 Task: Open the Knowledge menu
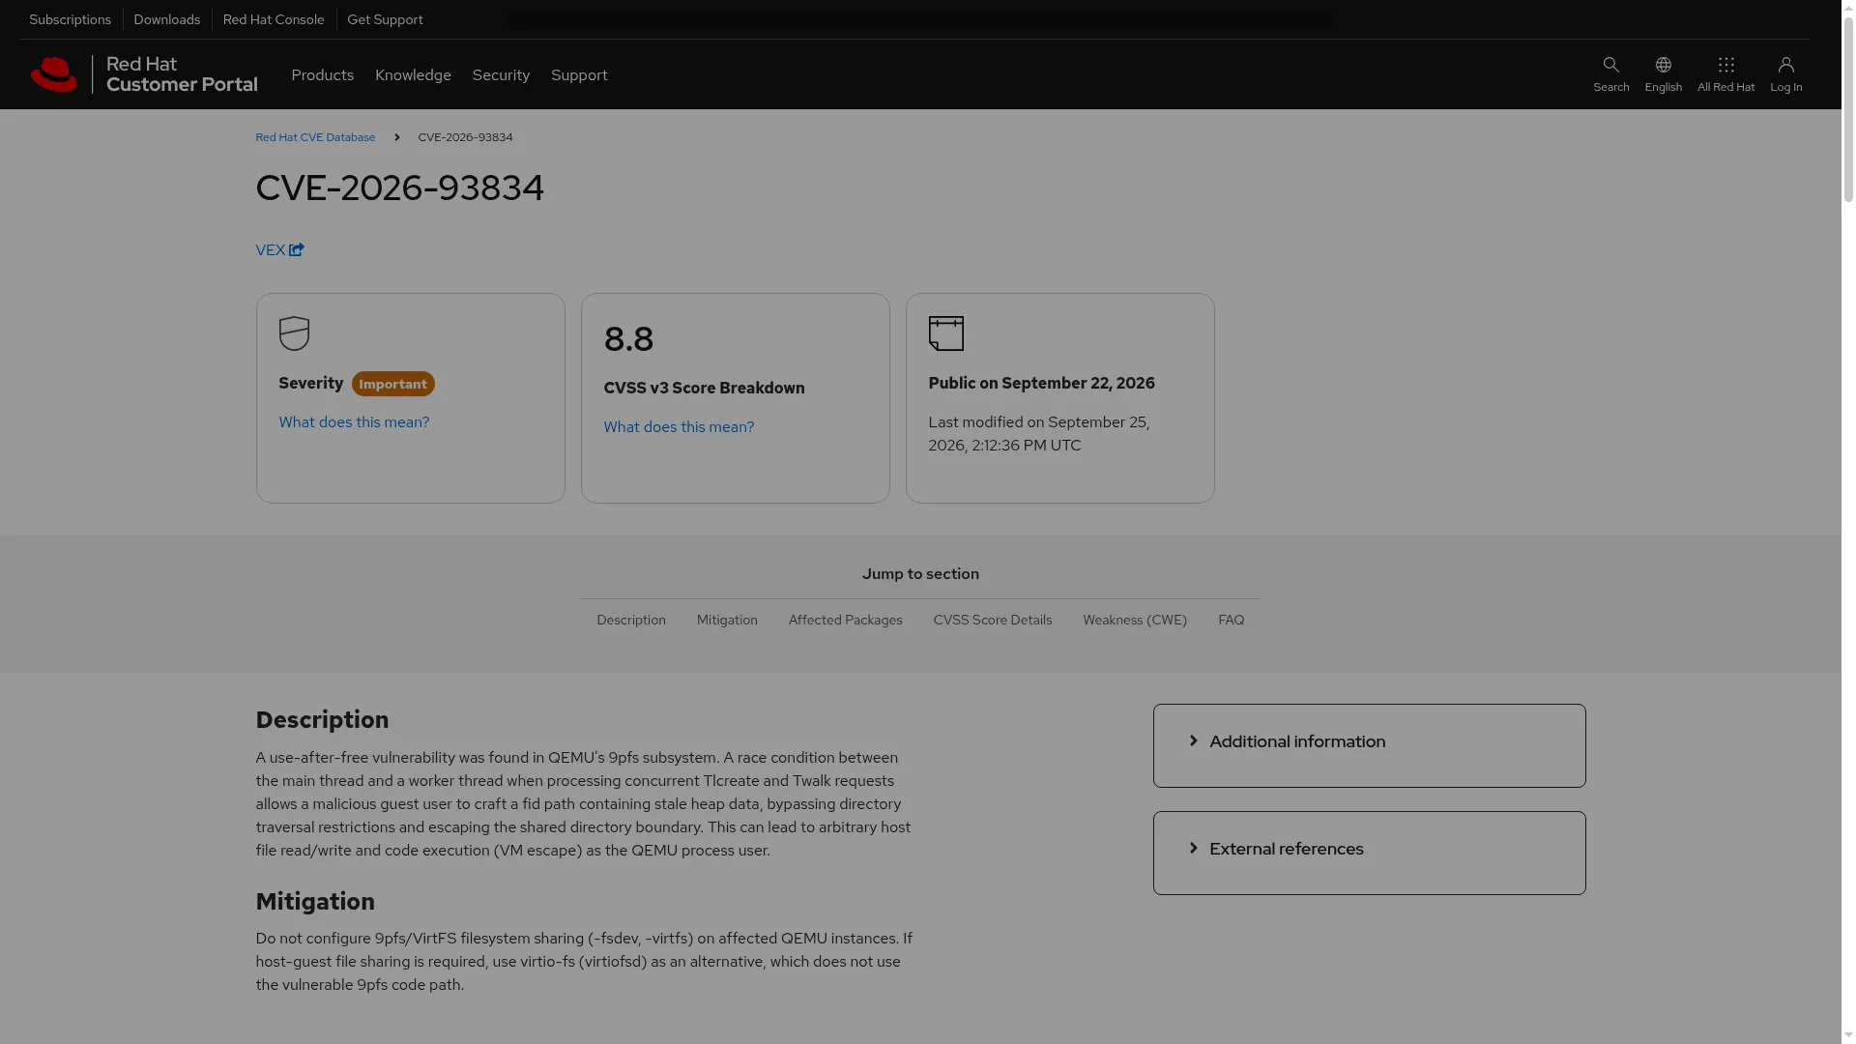tap(413, 74)
